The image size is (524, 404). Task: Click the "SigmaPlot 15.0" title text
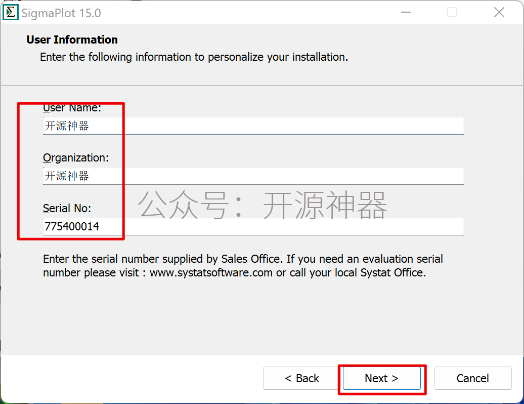coord(61,13)
